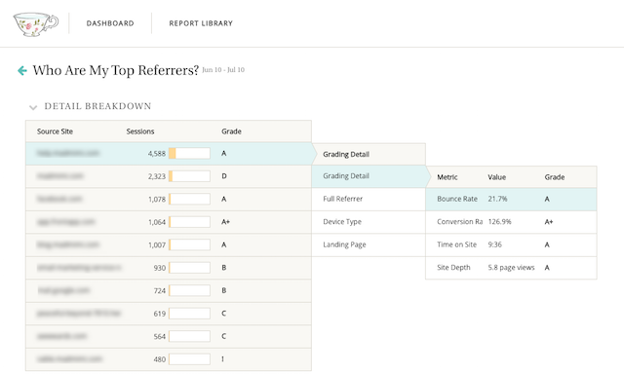Select the row with 480 sessions

coord(169,359)
